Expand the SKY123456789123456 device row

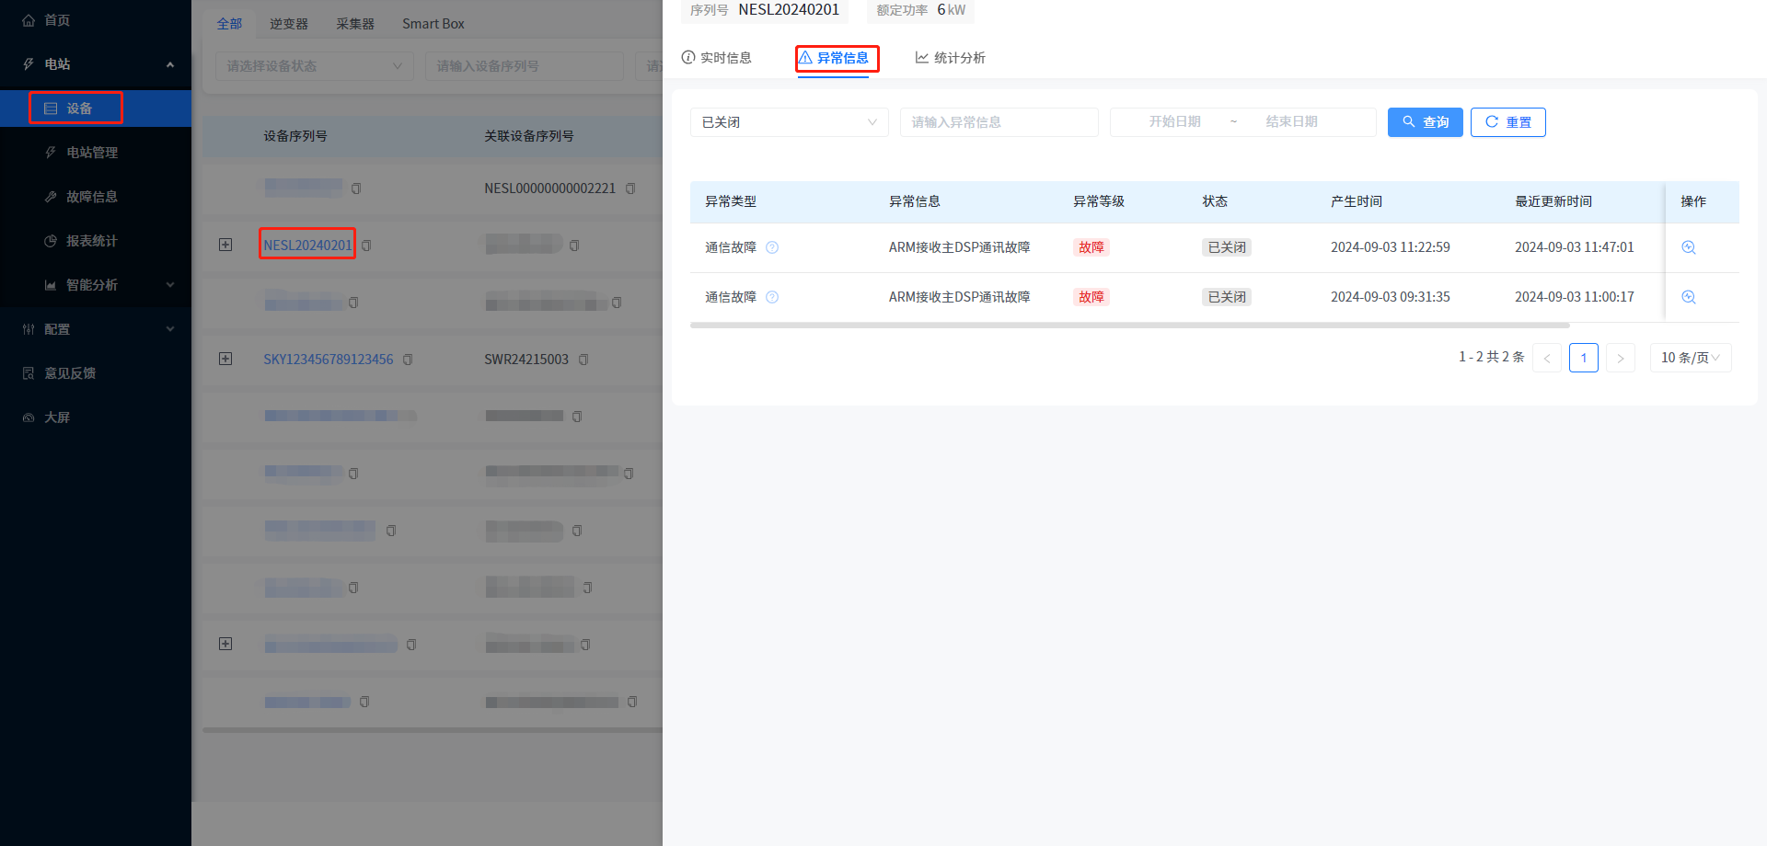coord(225,359)
